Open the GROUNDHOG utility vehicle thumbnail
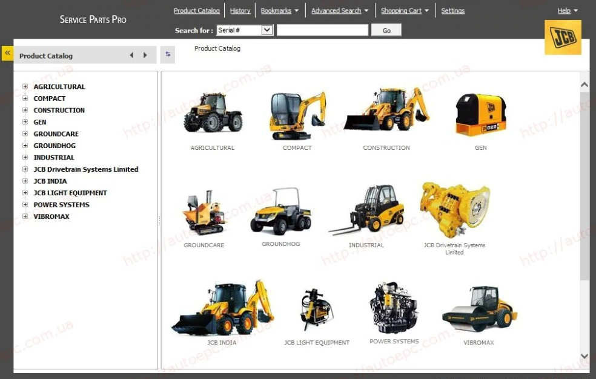The image size is (596, 379). click(x=281, y=211)
